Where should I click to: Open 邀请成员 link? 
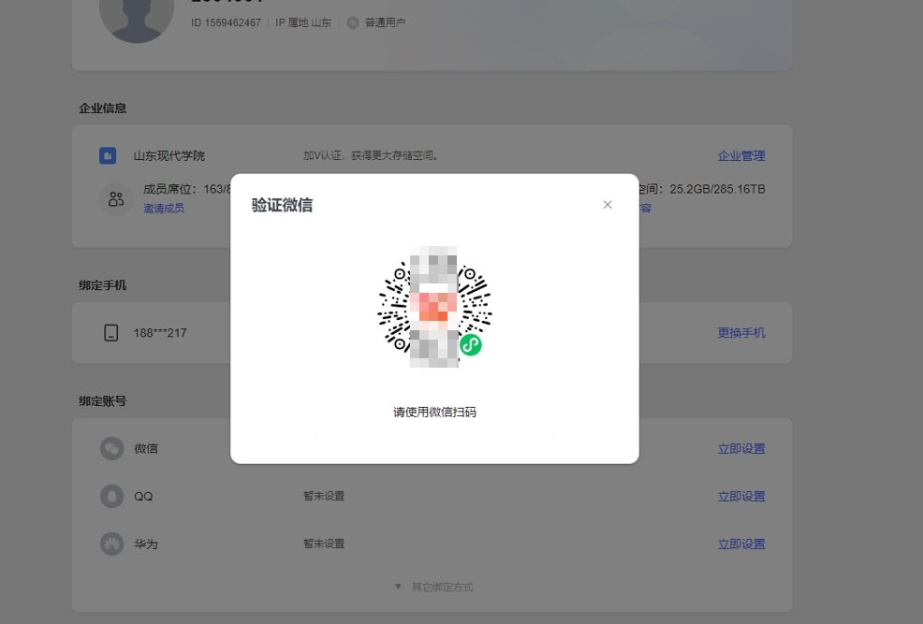(164, 209)
